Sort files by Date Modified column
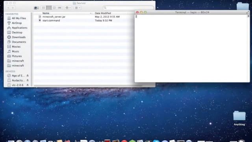Screen dimensions: 252x142 tap(103, 13)
